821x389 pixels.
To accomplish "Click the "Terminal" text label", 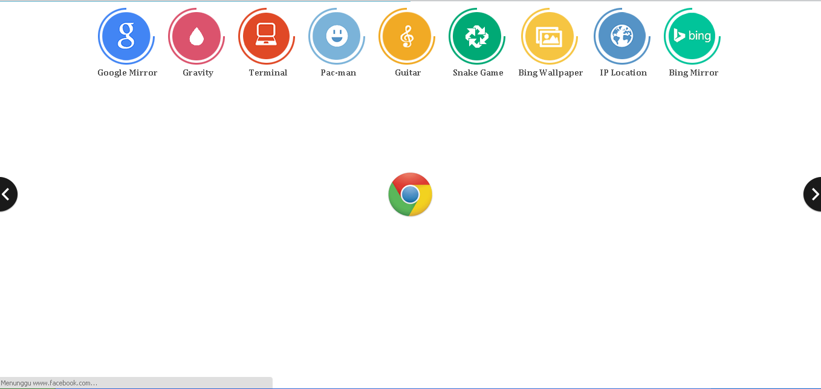I will tap(268, 72).
